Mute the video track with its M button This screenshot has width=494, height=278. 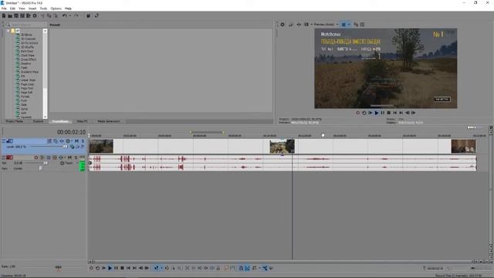[x=76, y=141]
